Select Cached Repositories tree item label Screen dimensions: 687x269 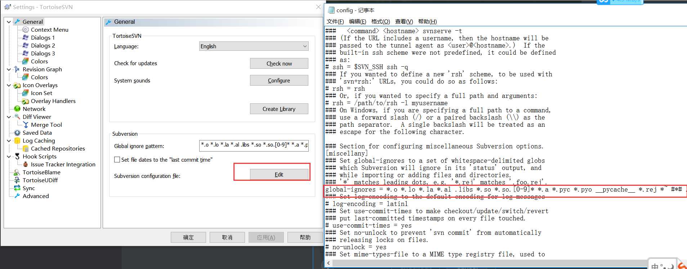click(58, 148)
